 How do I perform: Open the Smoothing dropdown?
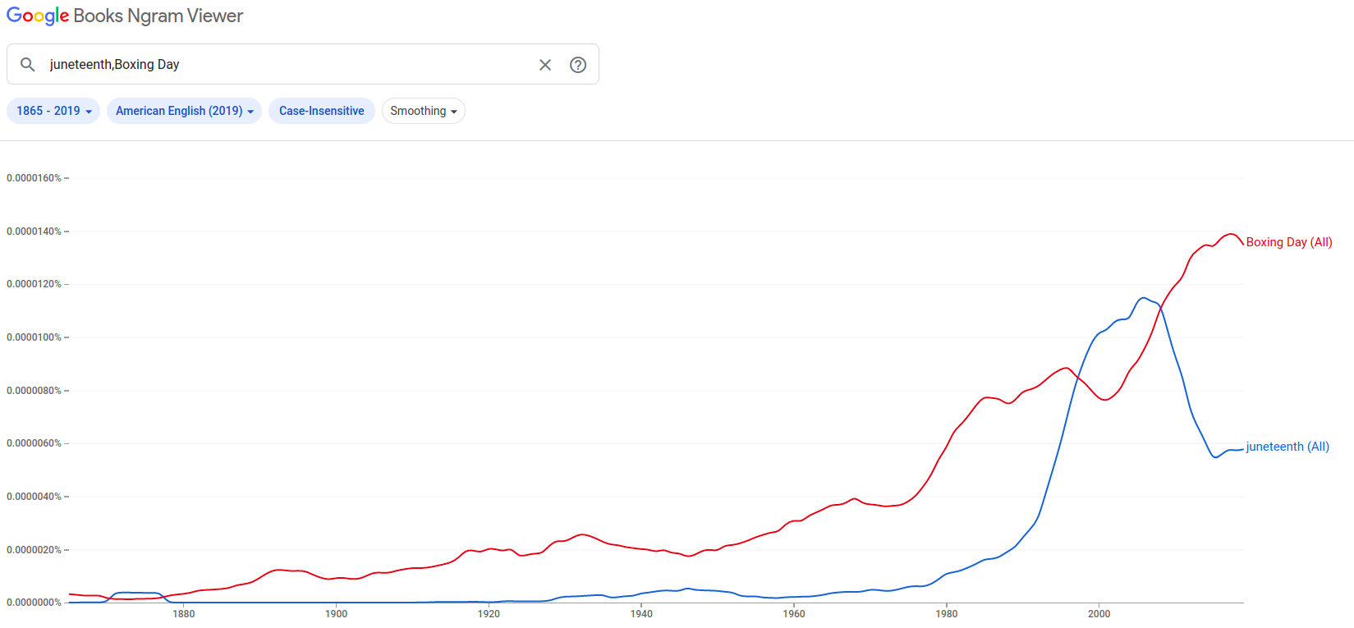click(424, 111)
